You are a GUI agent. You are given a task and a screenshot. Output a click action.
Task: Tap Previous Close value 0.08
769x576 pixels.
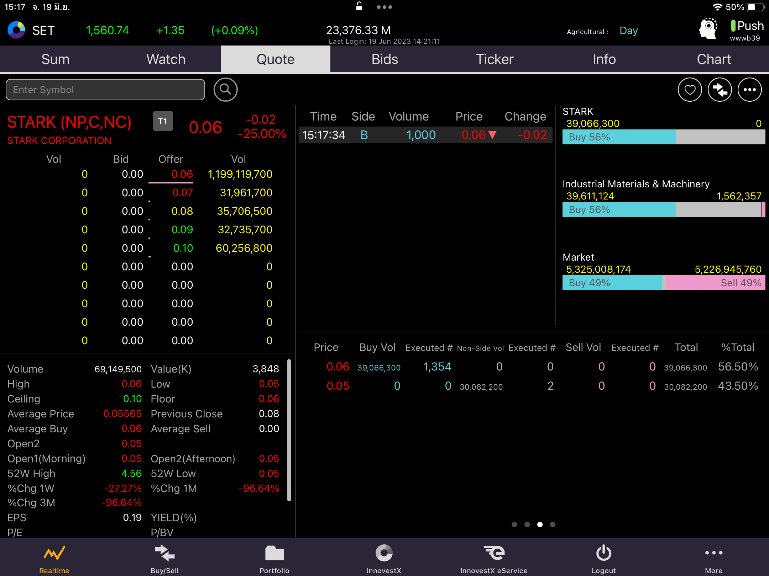(x=269, y=414)
